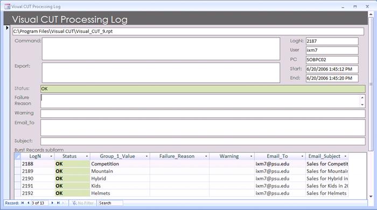Click the Access form icon in title bar
Image resolution: width=377 pixels, height=210 pixels.
point(7,6)
